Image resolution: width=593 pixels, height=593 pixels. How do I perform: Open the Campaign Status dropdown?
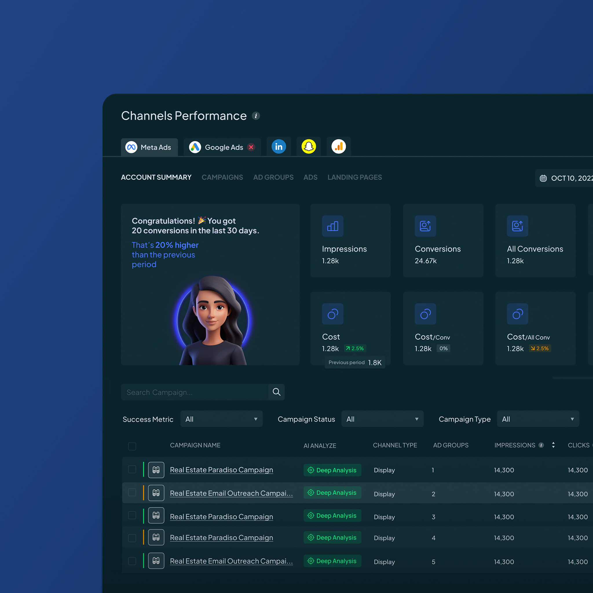pyautogui.click(x=382, y=419)
